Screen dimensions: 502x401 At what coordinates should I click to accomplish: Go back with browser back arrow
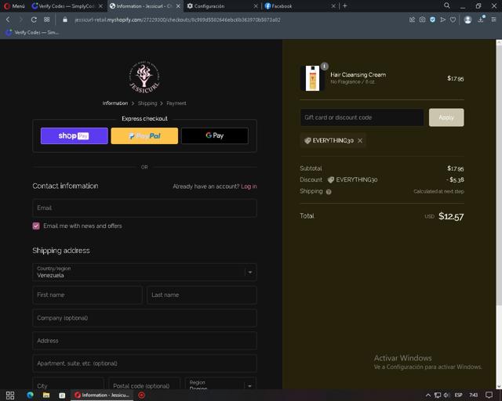[8, 20]
